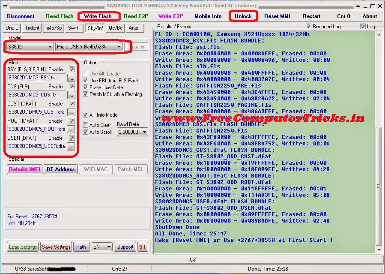
Task: Start Write Flash operation
Action: (98, 16)
